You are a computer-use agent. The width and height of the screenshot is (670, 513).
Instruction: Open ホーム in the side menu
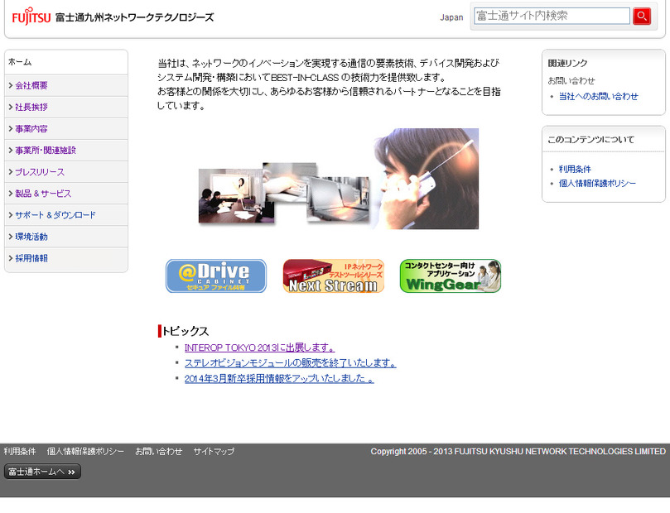coord(65,62)
